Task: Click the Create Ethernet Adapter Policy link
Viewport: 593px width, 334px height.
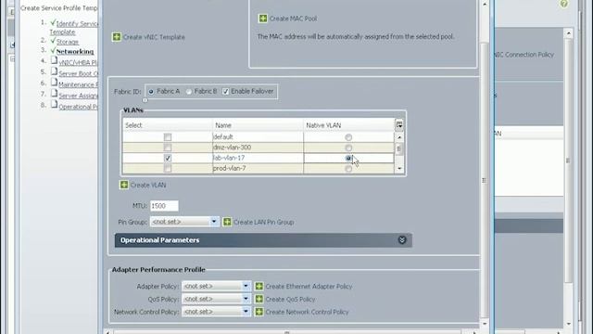Action: pos(309,287)
